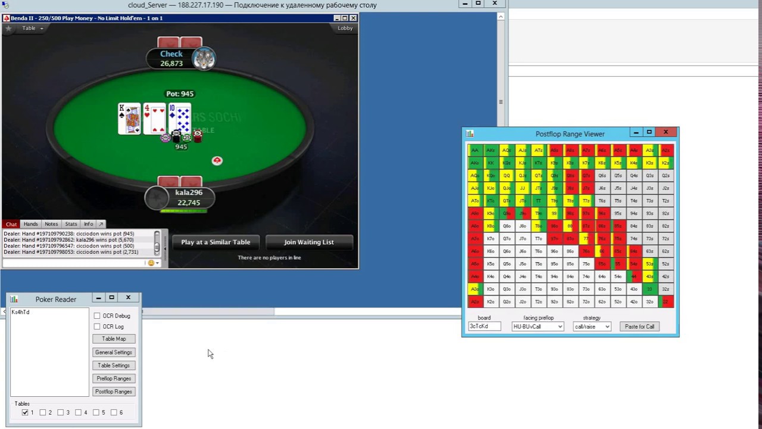Expand the strategy call/raise dropdown
762x429 pixels.
point(591,327)
